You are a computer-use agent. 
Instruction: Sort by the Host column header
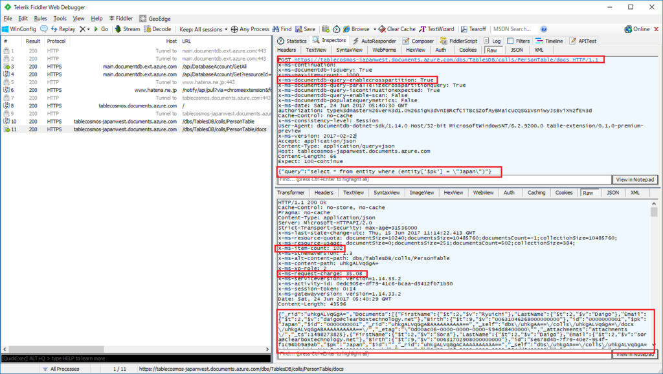(171, 41)
